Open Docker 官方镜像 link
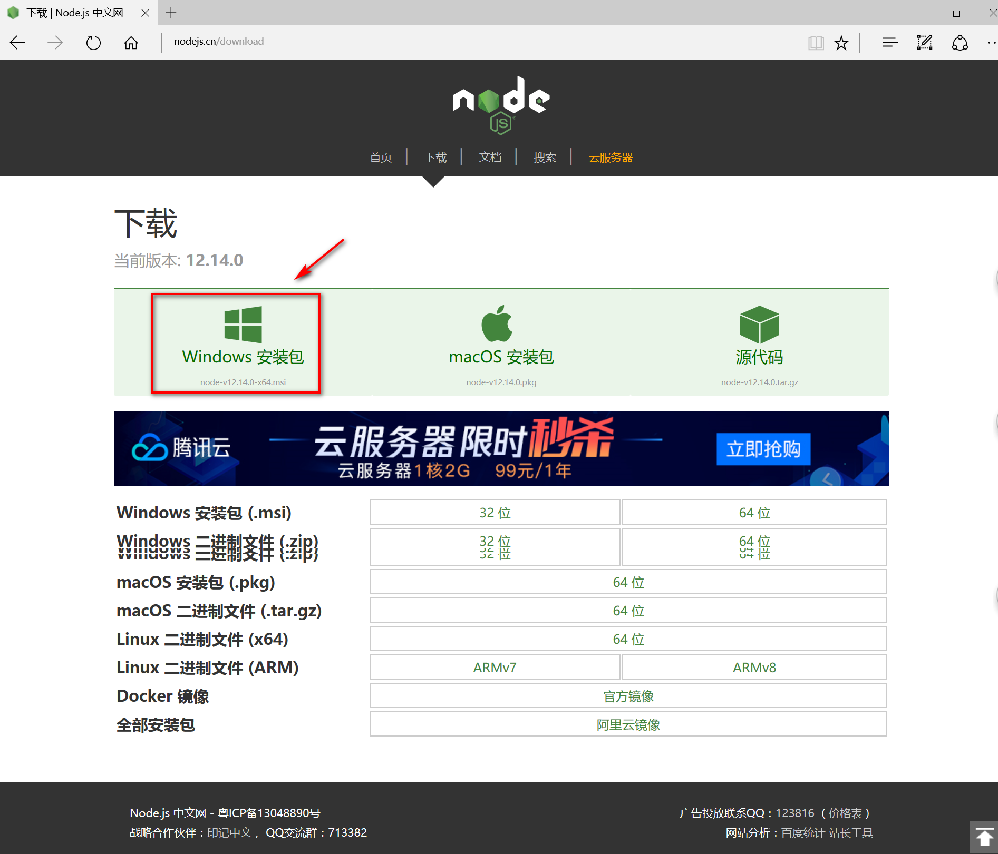Viewport: 998px width, 854px height. tap(628, 696)
